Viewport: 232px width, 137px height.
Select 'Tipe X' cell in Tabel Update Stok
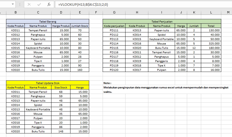point(38,122)
